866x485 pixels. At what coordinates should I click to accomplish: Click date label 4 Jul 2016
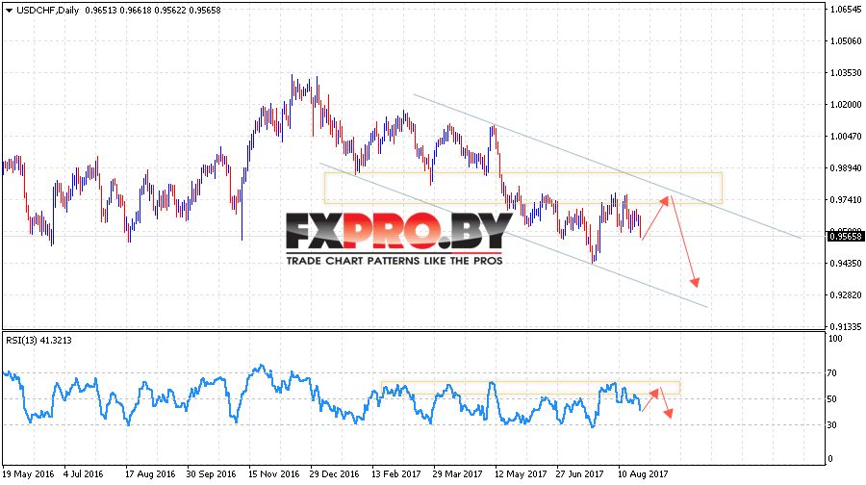tap(84, 474)
